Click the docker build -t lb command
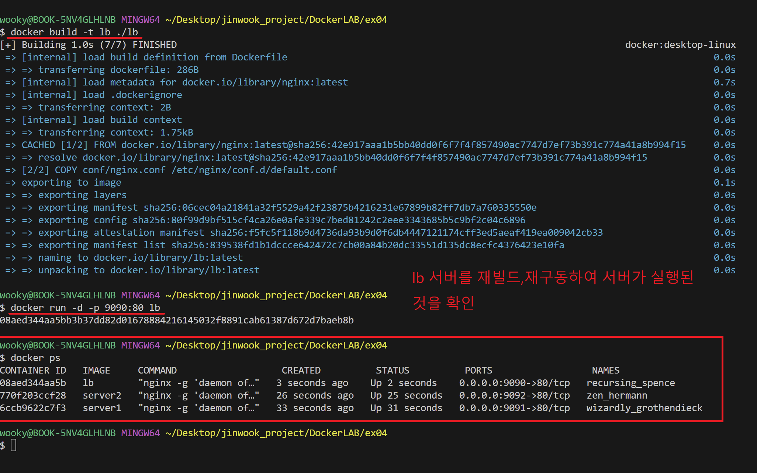Viewport: 757px width, 473px height. tap(74, 32)
